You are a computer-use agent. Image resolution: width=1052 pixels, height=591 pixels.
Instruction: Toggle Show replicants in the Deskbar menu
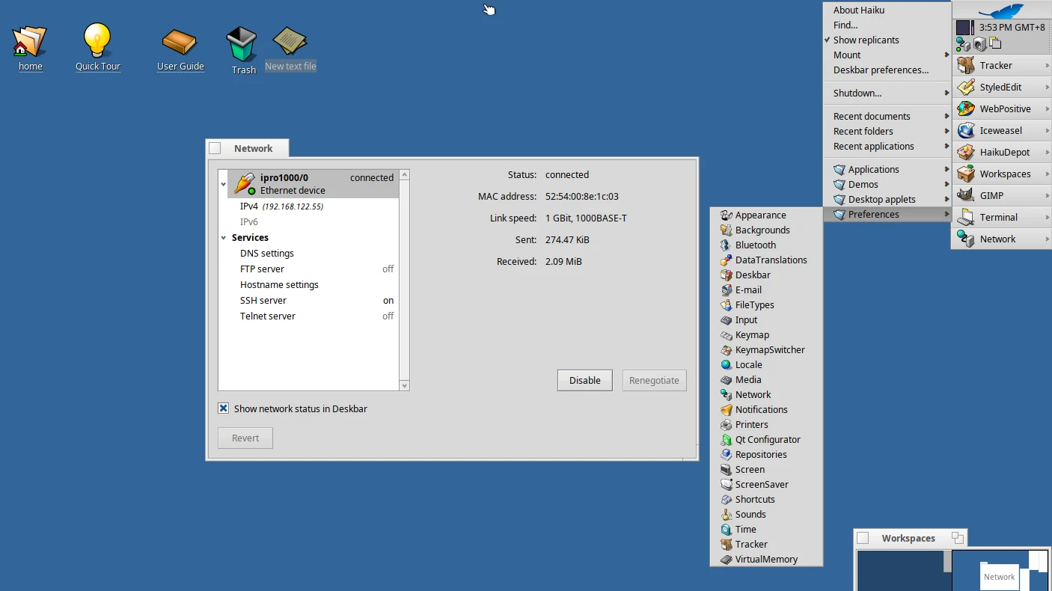[864, 40]
